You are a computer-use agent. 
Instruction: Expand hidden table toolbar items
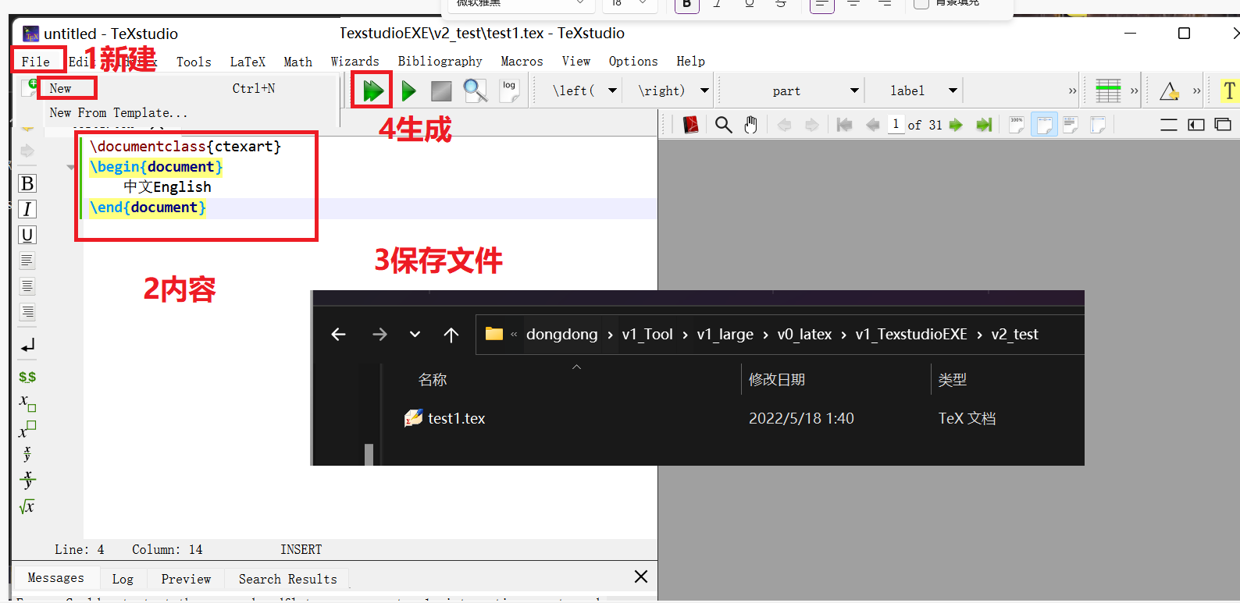[x=1135, y=91]
